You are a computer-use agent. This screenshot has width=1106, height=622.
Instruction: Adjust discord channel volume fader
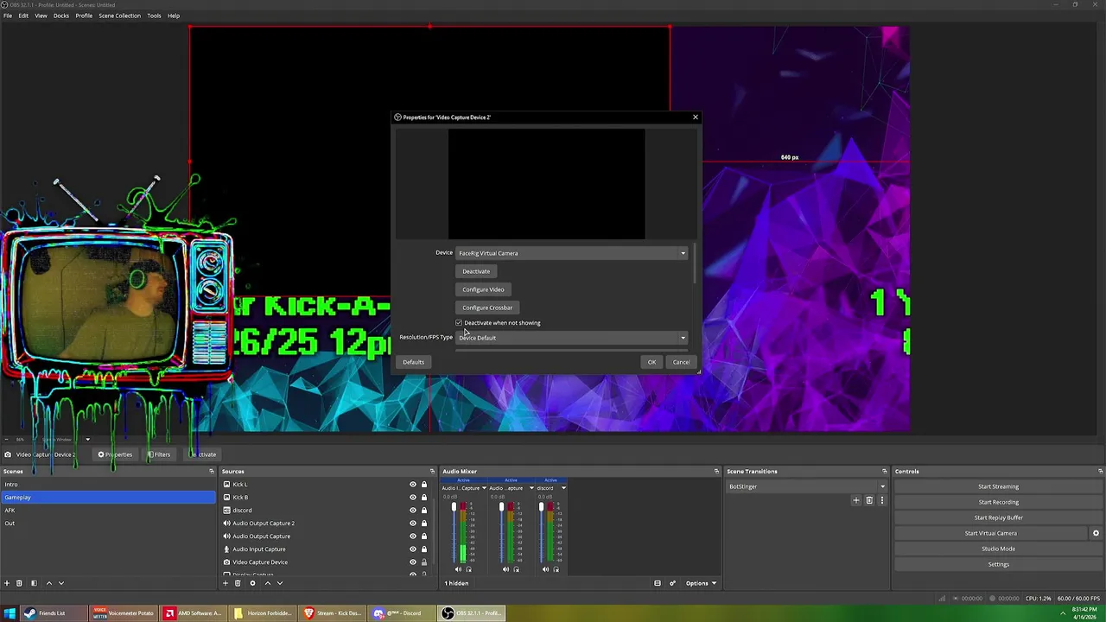pyautogui.click(x=541, y=506)
